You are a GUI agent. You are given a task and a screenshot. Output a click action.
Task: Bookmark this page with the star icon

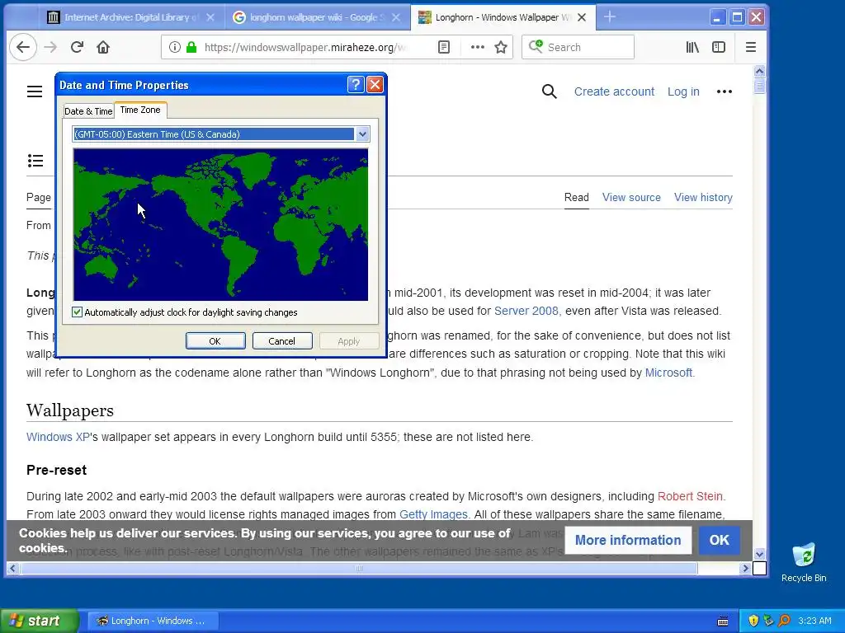click(501, 47)
